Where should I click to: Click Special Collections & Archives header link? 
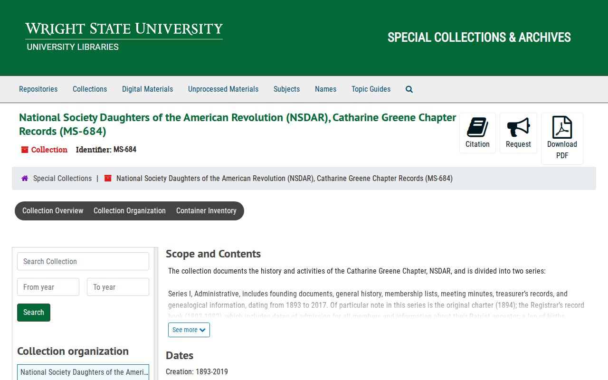pyautogui.click(x=479, y=38)
